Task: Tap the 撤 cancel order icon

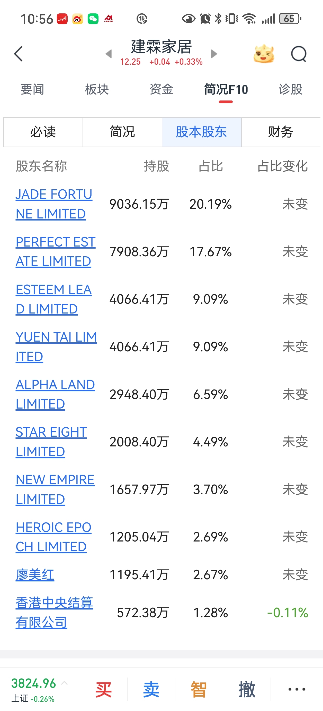Action: [247, 689]
